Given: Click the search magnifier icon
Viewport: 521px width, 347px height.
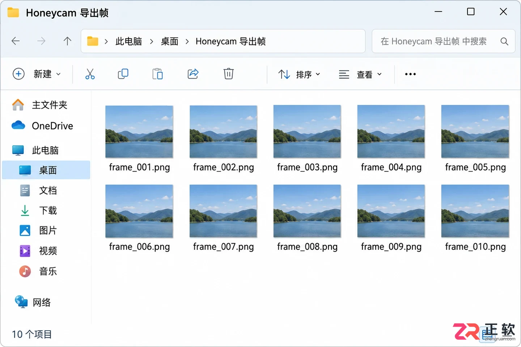Looking at the screenshot, I should pos(504,41).
